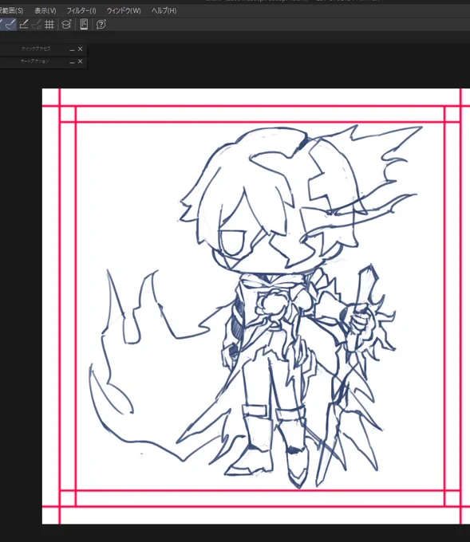Open the フィルター(I) filter menu
This screenshot has height=542, width=470.
click(x=81, y=10)
